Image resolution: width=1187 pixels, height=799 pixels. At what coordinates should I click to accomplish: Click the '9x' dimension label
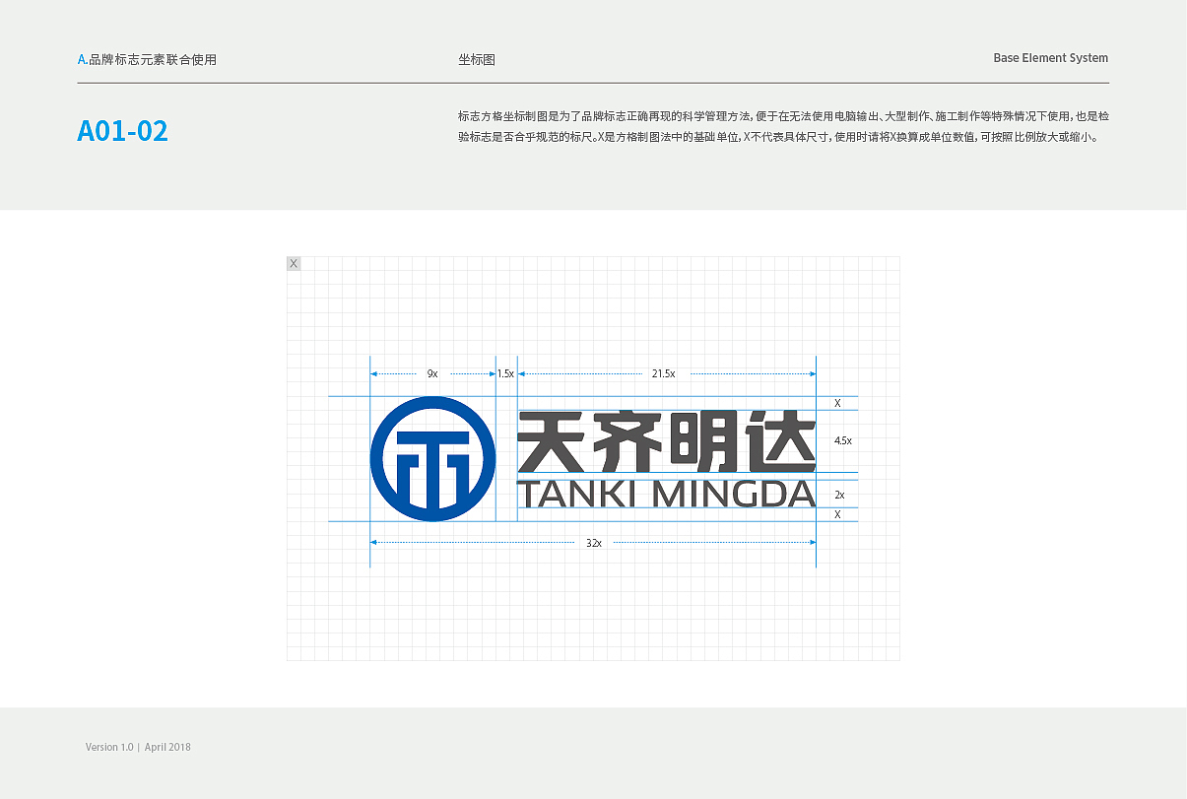pos(432,374)
